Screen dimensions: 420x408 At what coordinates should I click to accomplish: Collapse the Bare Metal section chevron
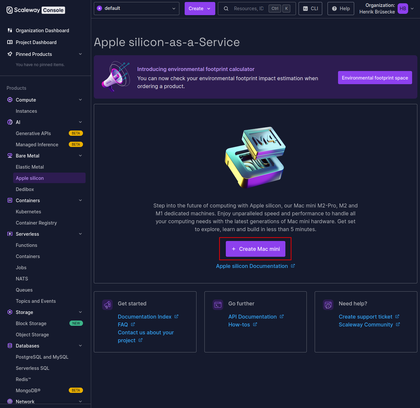click(x=80, y=156)
